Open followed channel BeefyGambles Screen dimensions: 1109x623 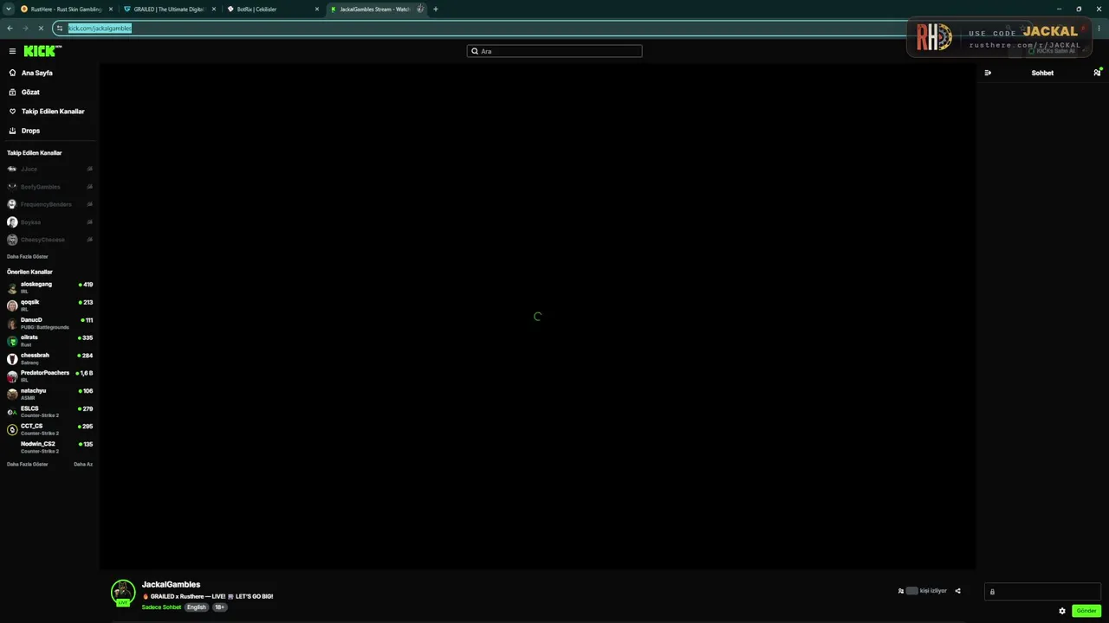tap(49, 187)
